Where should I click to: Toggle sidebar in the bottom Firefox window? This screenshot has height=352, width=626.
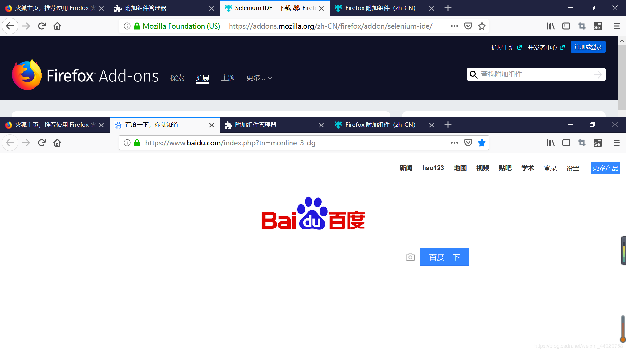point(566,143)
